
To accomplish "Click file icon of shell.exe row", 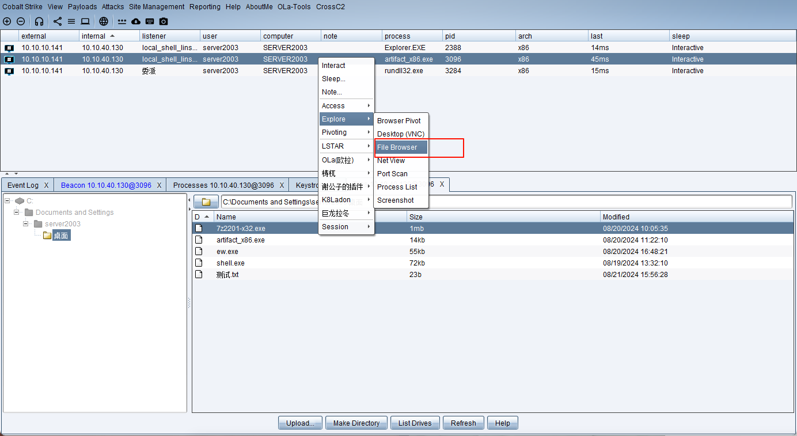I will click(x=199, y=263).
